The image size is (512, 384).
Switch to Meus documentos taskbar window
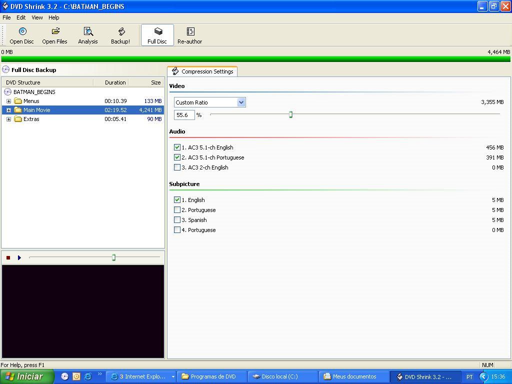click(x=353, y=377)
